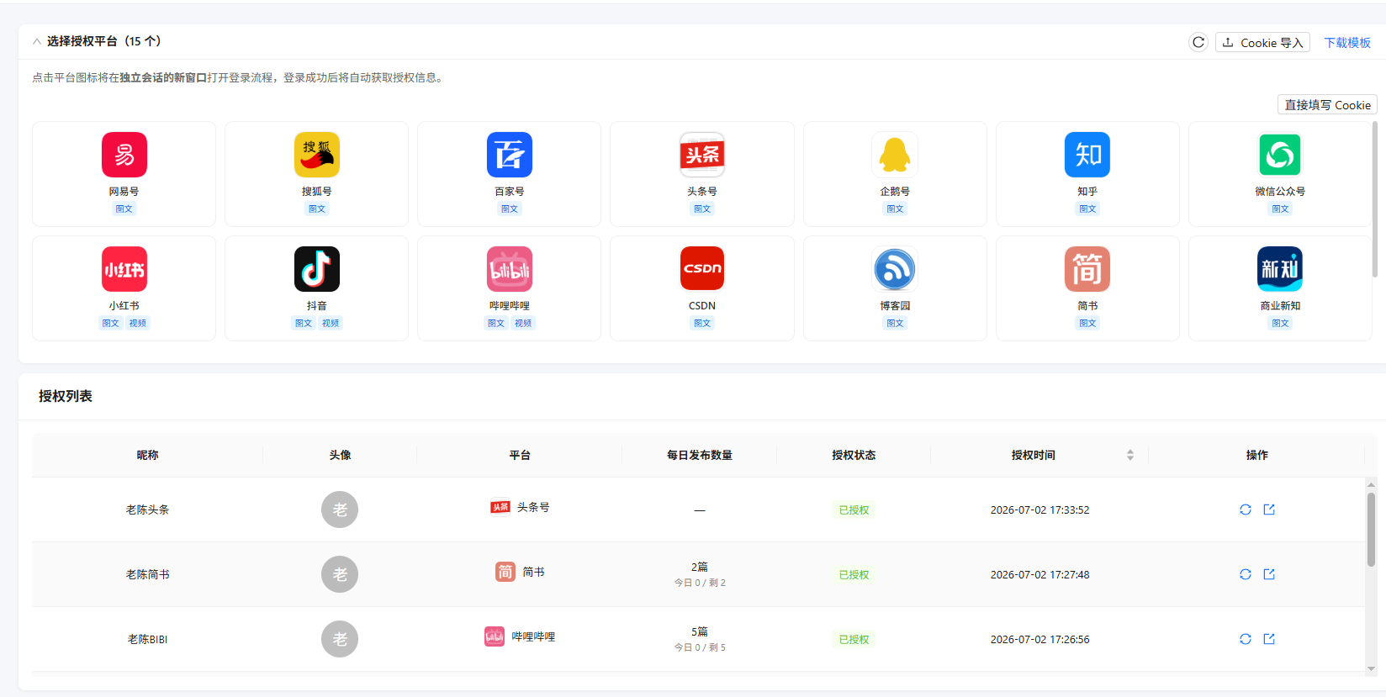Open the 网易号 platform login
Viewport: 1386px width, 697px height.
point(124,155)
